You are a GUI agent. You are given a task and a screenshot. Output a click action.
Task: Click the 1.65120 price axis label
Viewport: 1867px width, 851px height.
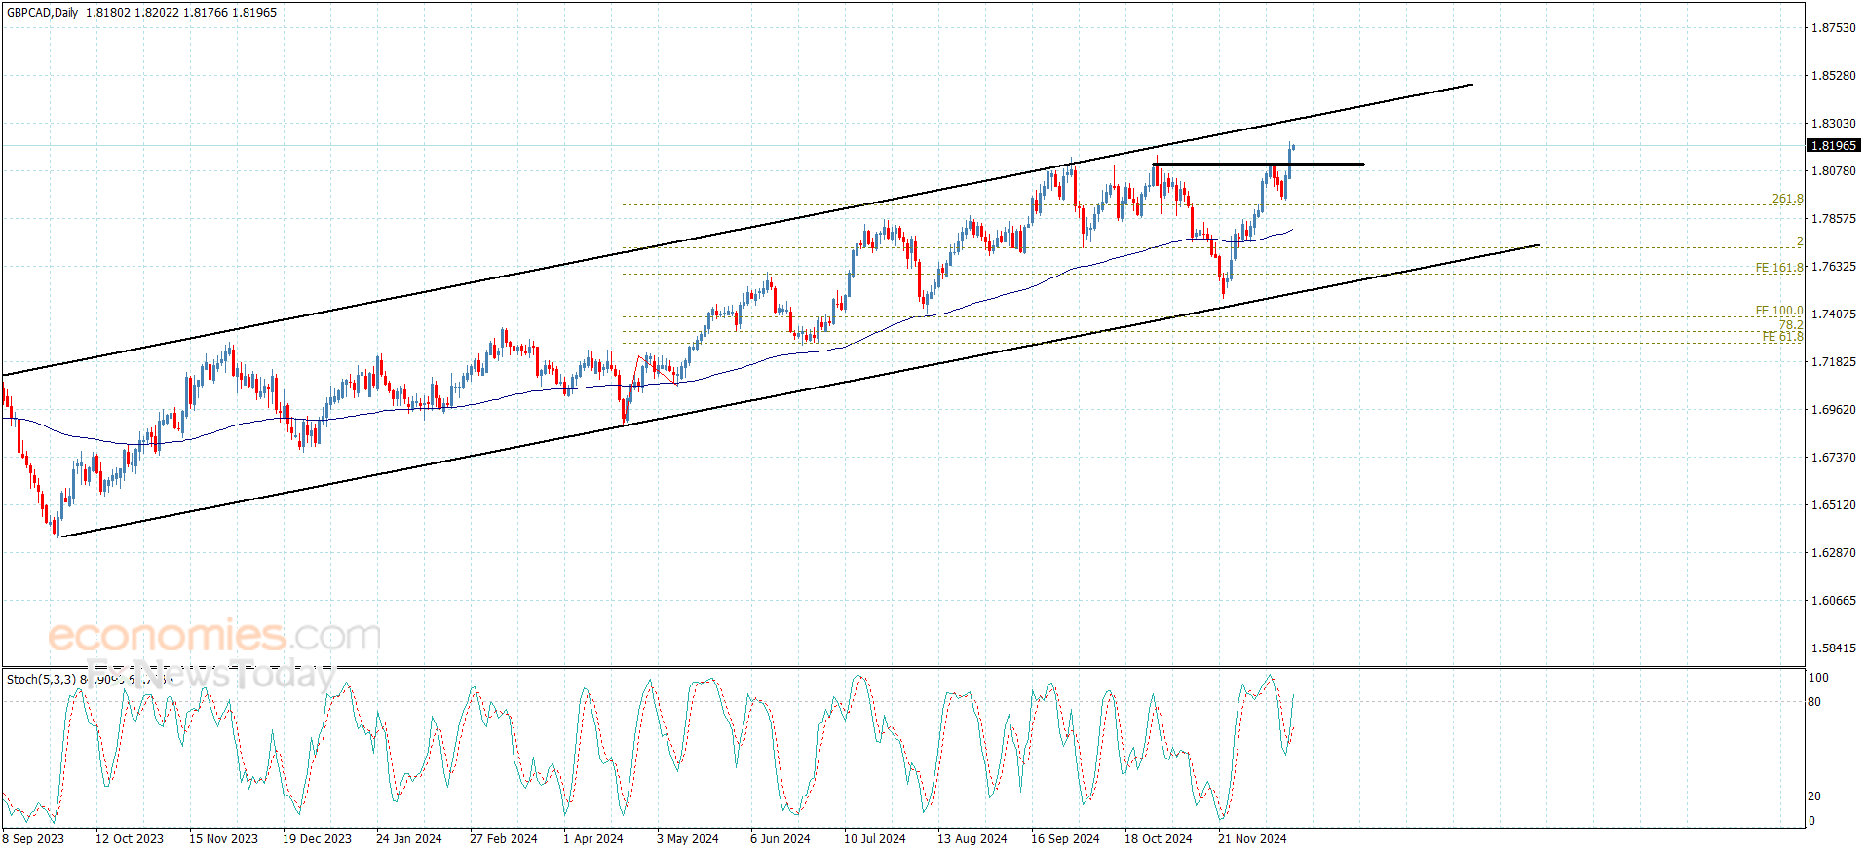point(1833,505)
